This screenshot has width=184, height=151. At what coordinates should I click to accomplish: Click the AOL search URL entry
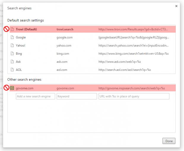click(x=125, y=70)
